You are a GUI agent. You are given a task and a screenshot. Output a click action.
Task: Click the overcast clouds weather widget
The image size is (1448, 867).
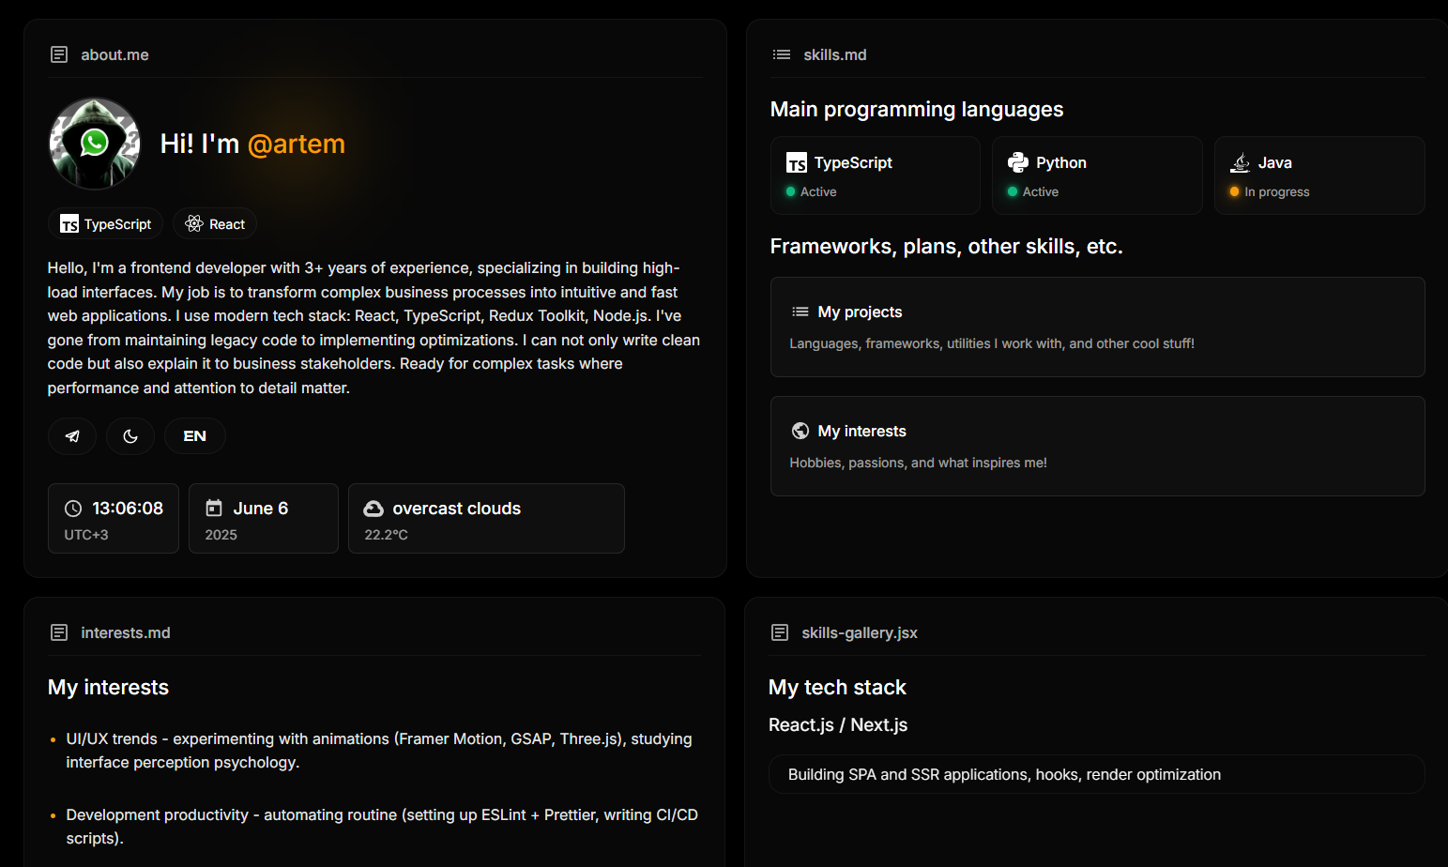486,518
